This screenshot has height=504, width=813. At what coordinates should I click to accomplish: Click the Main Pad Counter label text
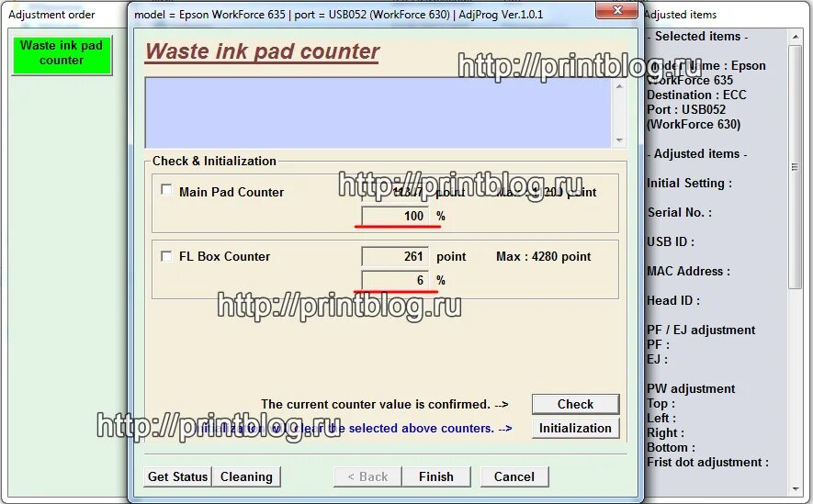(x=231, y=192)
